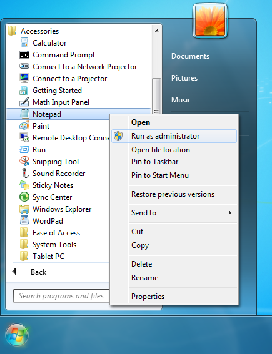Click the Windows Start orb

click(x=17, y=335)
